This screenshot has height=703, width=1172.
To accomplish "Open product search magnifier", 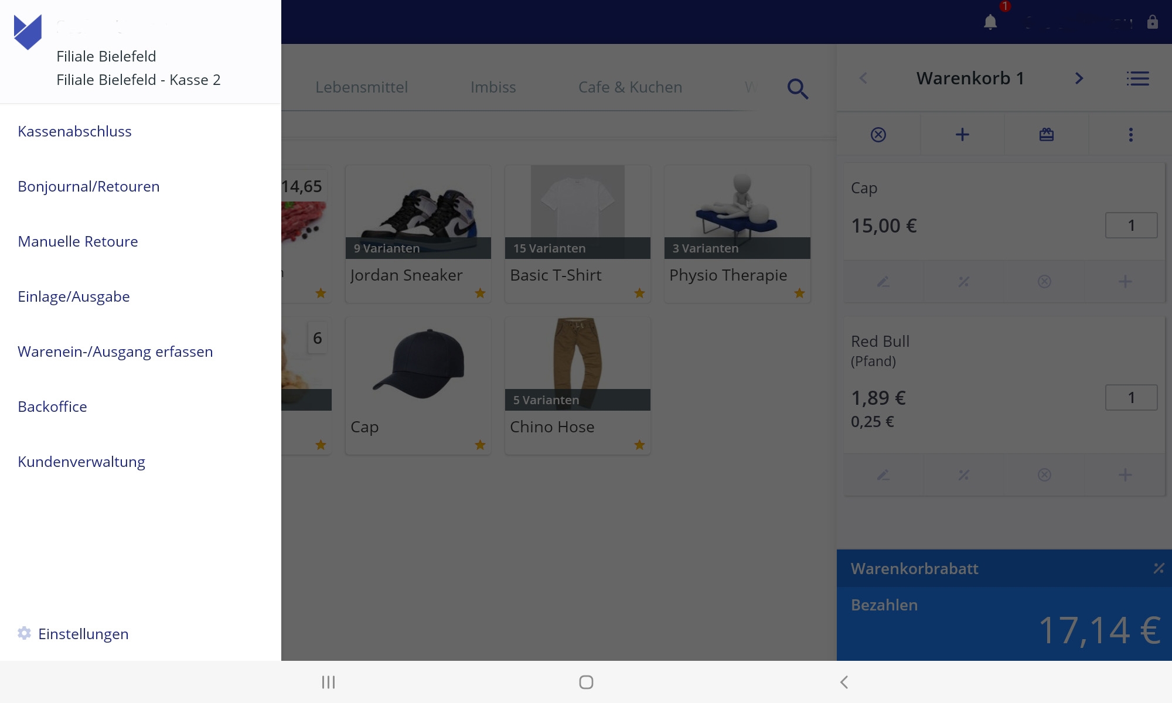I will 798,89.
